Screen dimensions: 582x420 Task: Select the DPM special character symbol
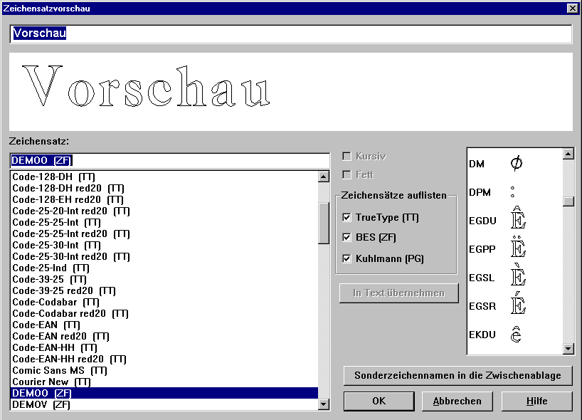pos(514,192)
